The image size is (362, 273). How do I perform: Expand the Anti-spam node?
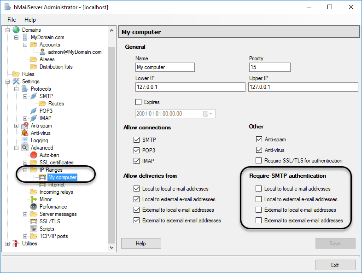[x=17, y=126]
